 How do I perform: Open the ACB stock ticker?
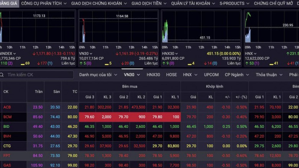tap(7, 107)
